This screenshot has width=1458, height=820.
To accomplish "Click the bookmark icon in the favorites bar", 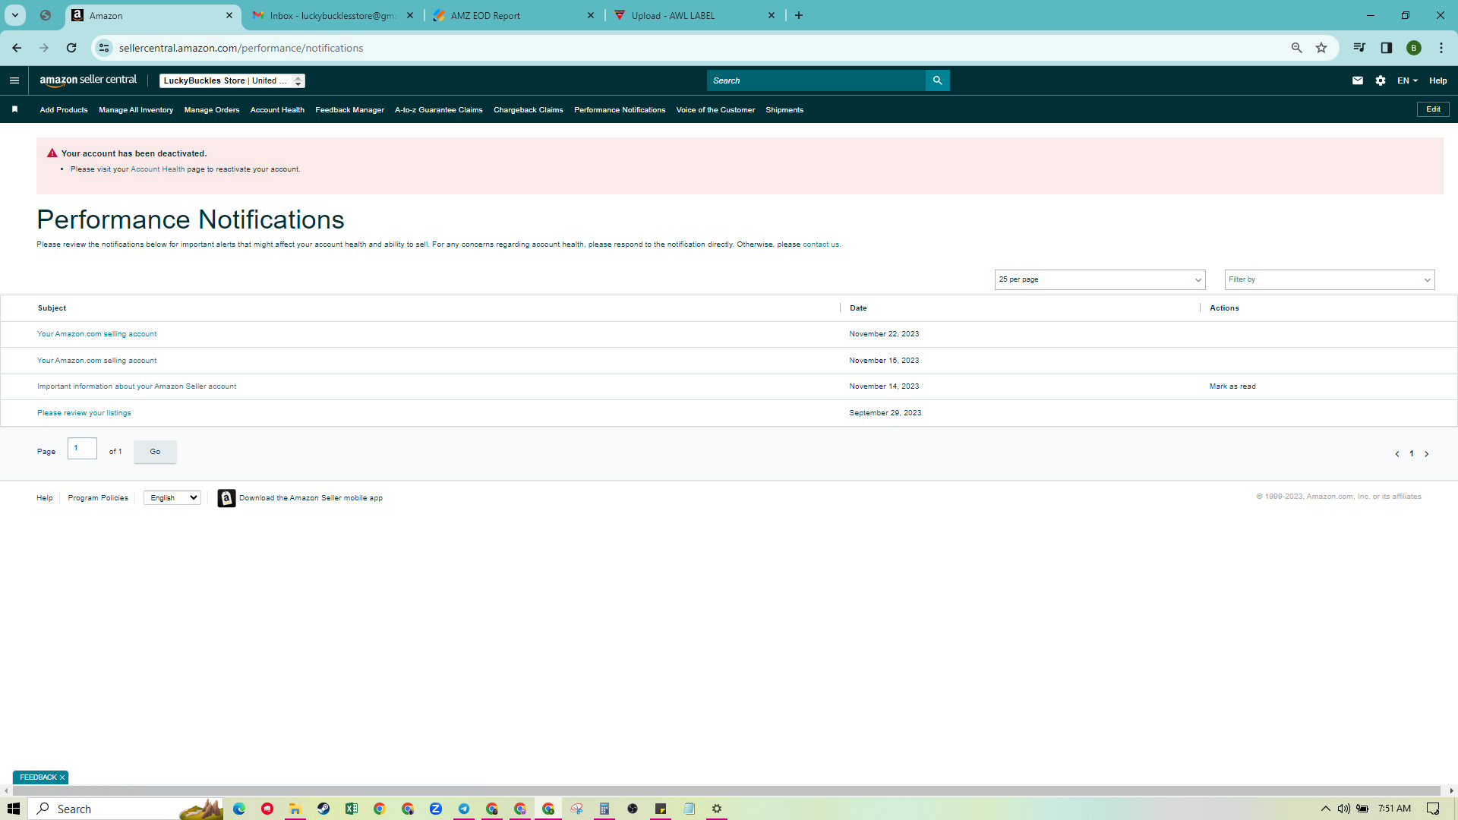I will pos(14,109).
